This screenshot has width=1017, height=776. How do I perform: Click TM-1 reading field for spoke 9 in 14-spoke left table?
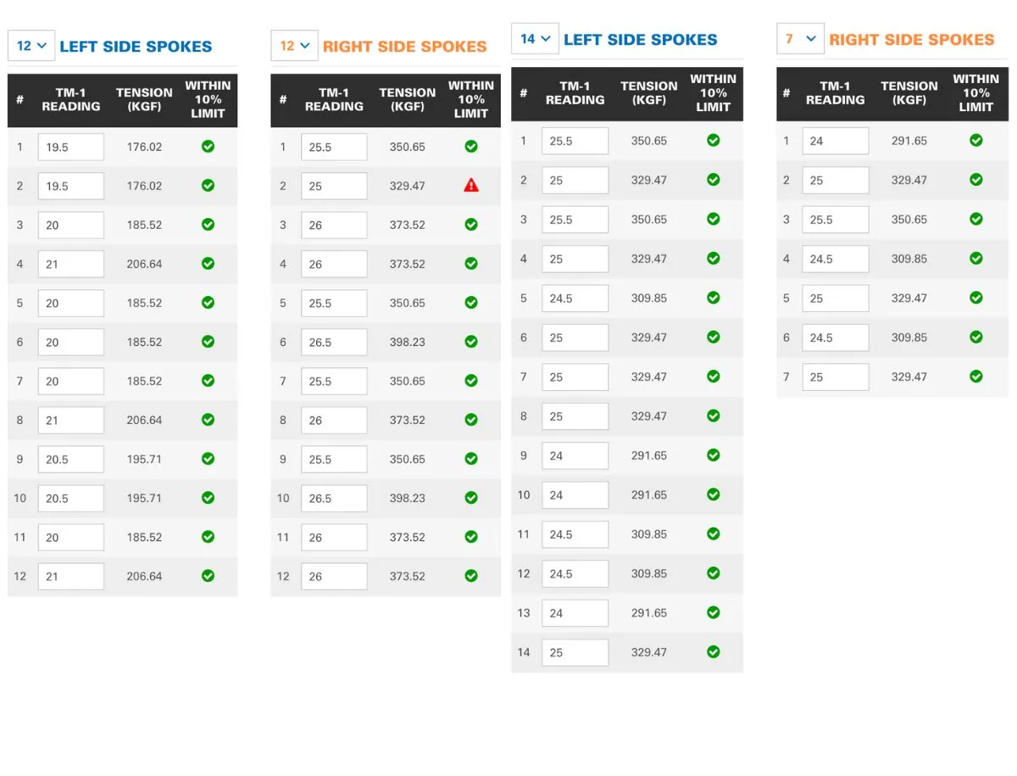pos(575,455)
